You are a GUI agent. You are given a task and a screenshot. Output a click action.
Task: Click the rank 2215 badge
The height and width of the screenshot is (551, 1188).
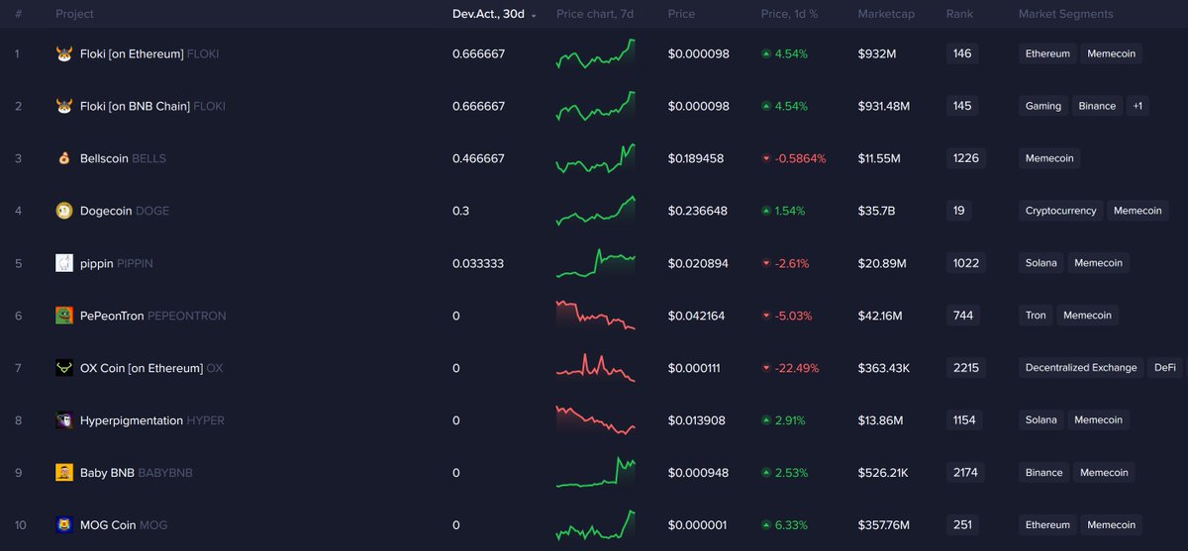(x=965, y=368)
